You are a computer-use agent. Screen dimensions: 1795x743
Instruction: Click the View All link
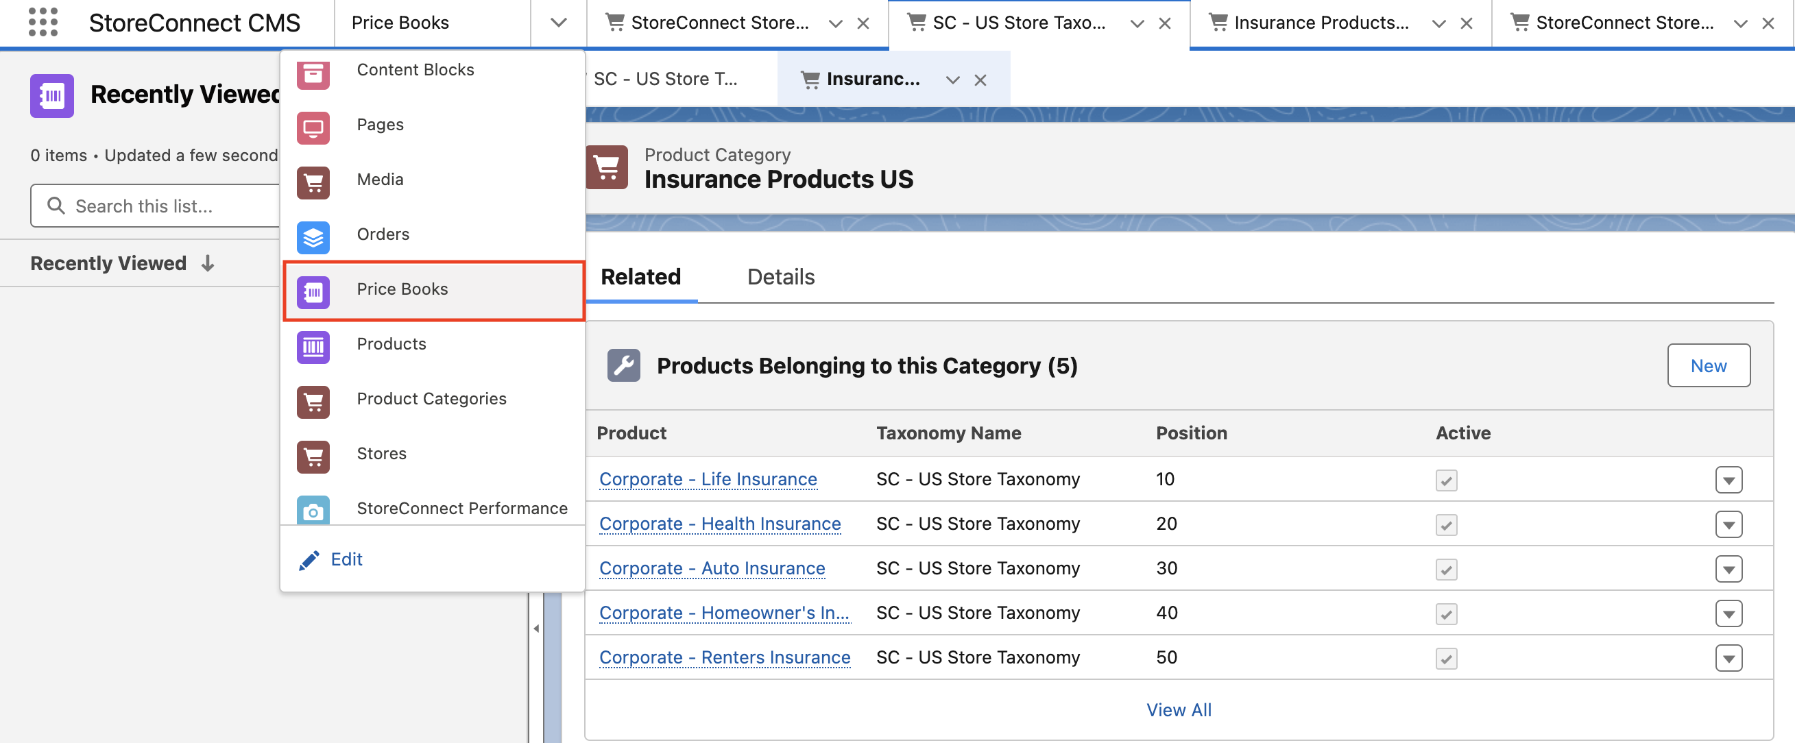[x=1179, y=710]
